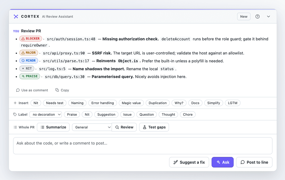The image size is (285, 180).
Task: Click the NIT severity badge
Action: click(27, 69)
